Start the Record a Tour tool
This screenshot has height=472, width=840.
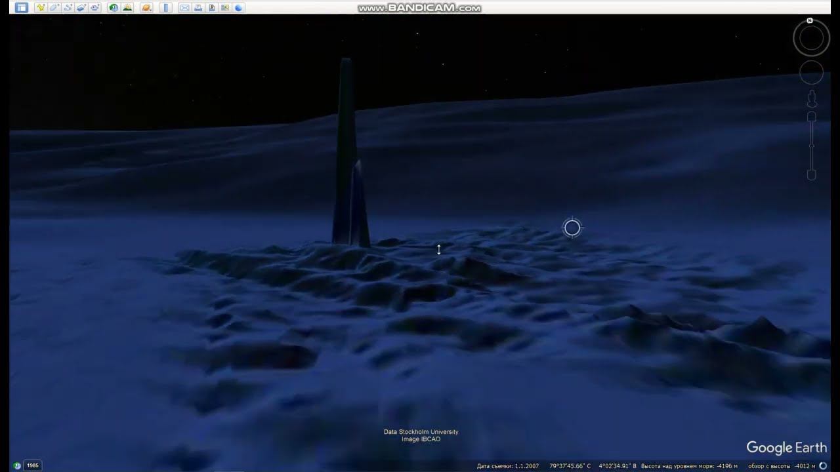(x=96, y=8)
